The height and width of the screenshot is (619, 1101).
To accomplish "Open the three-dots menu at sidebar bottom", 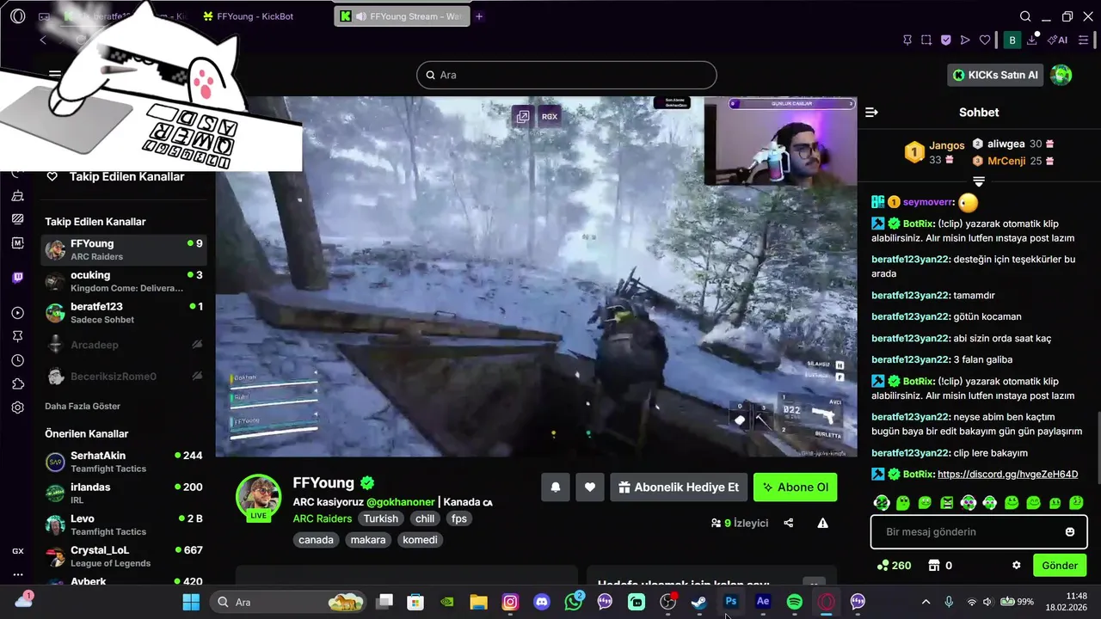I will (18, 574).
